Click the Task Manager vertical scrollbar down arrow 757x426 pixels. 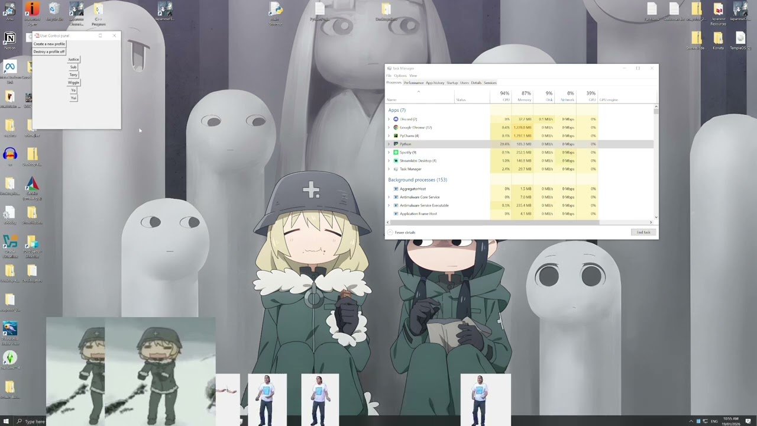656,217
